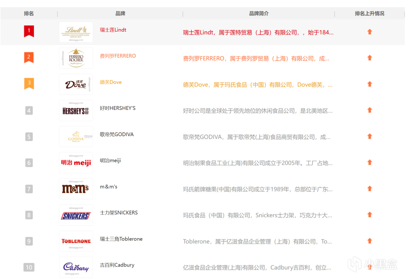This screenshot has width=409, height=279.
Task: Open the 歌帝梵GODIVA brand link
Action: (117, 134)
